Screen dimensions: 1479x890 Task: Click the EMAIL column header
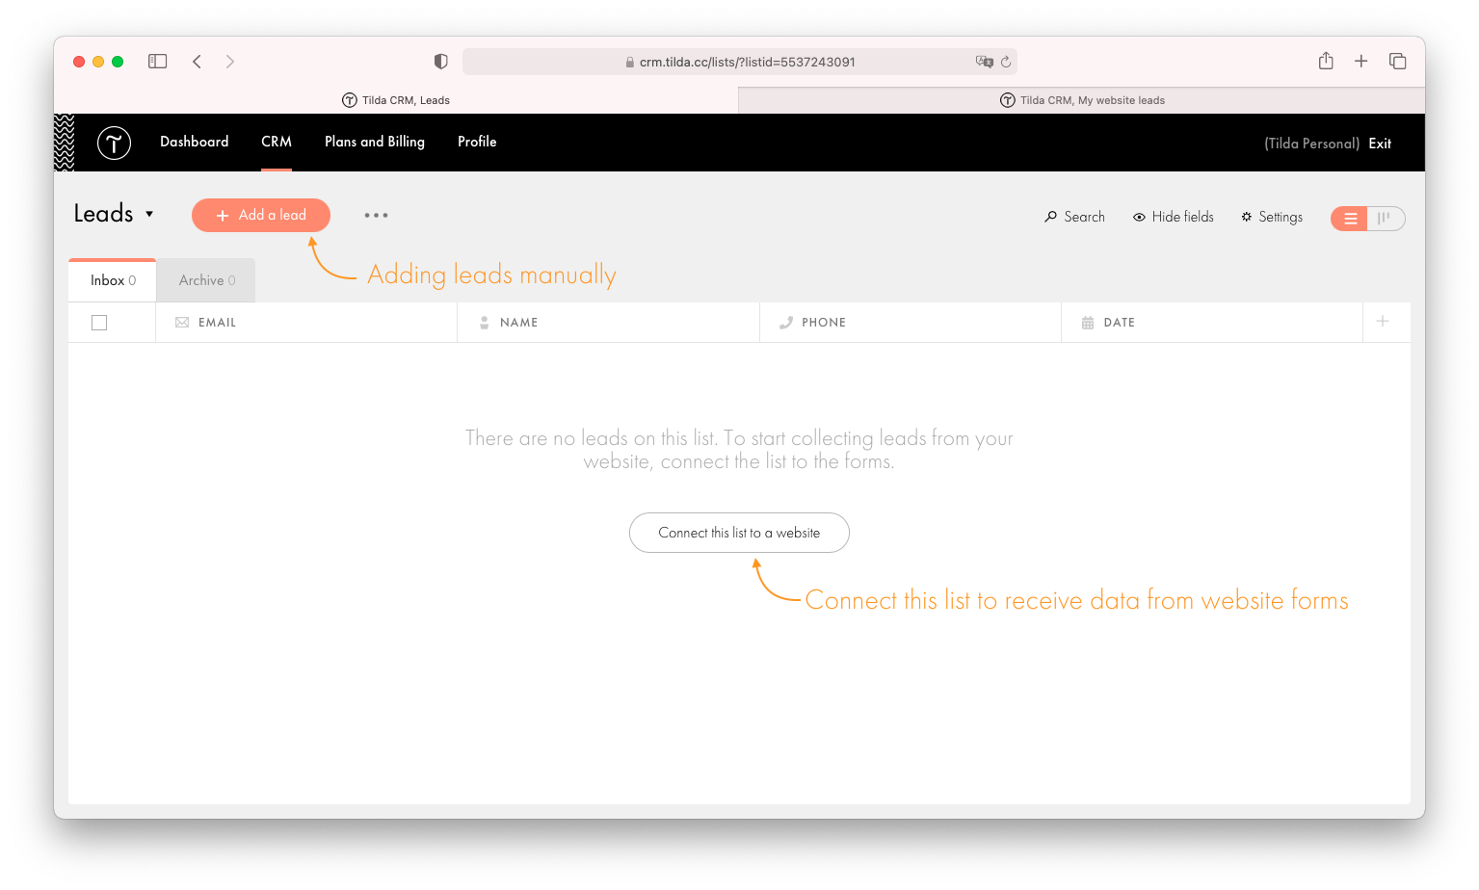tap(306, 323)
